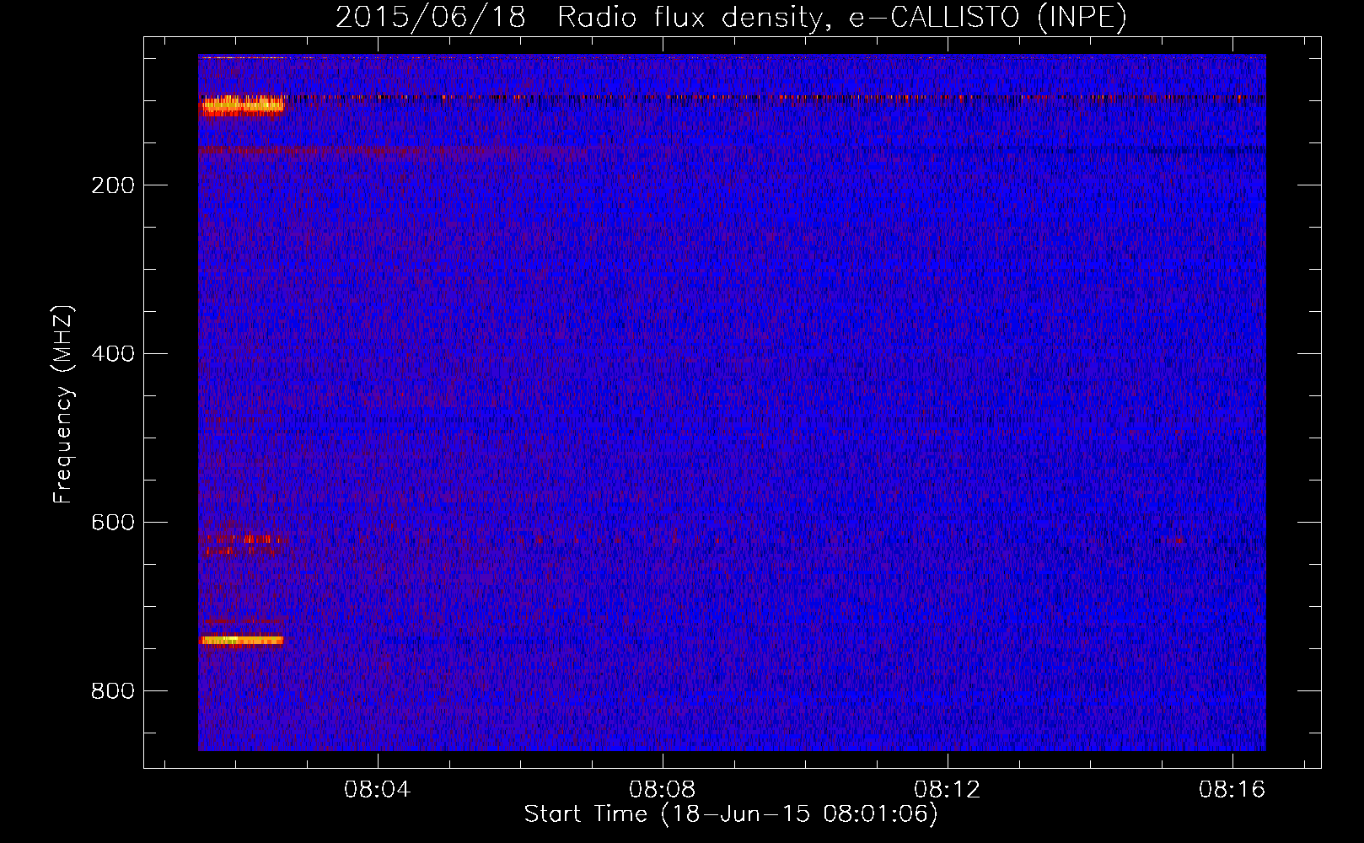Click the 800 frequency tick label

(x=113, y=691)
